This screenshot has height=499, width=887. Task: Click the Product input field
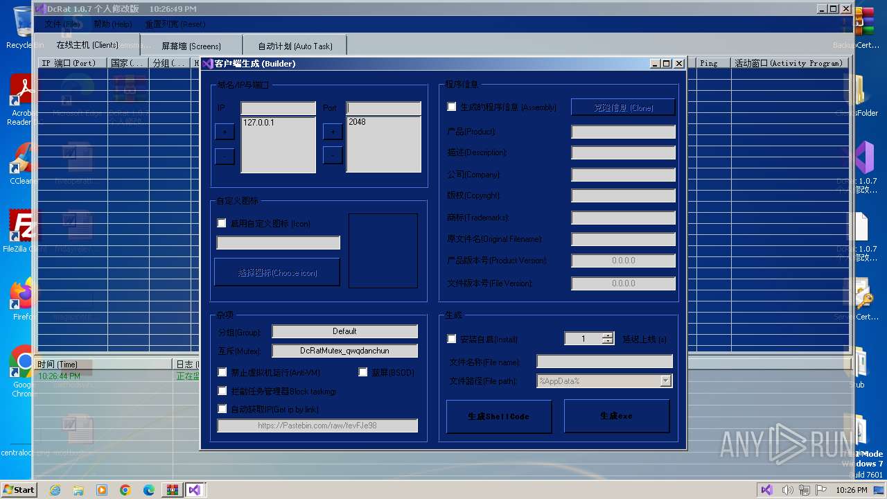[x=623, y=132]
